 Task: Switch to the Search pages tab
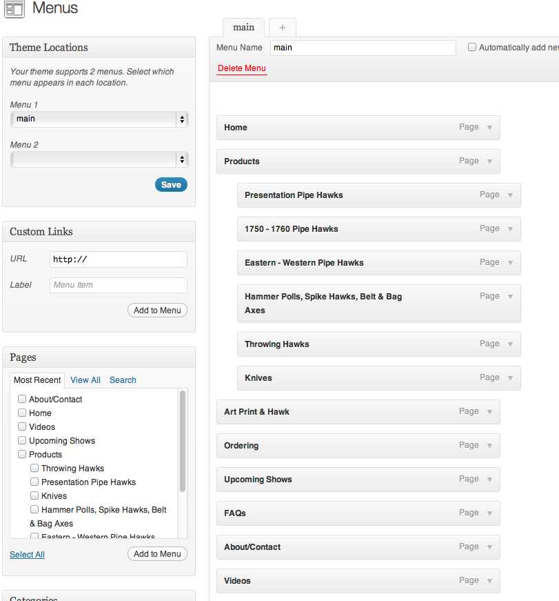coord(123,380)
